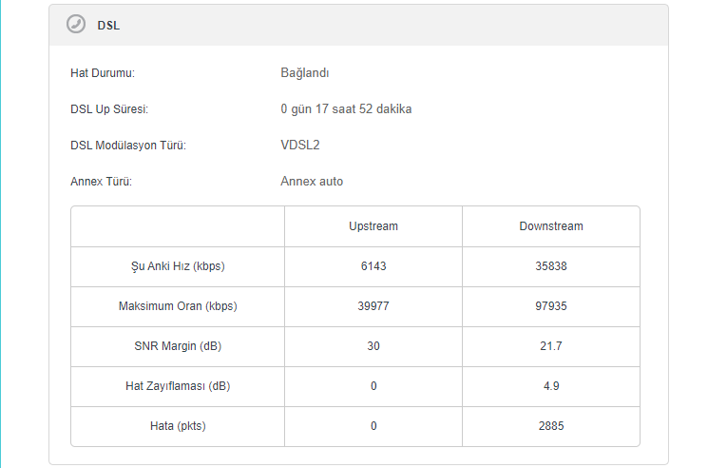Click the Upstream column header
Screen dimensions: 727x468
click(373, 226)
